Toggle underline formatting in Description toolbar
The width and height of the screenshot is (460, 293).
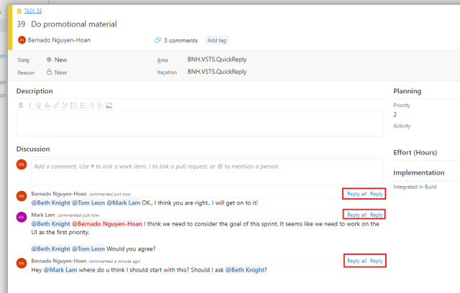tap(38, 106)
